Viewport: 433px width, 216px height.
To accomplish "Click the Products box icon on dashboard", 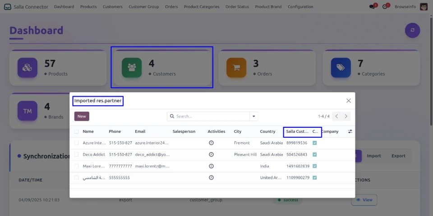I will [28, 68].
